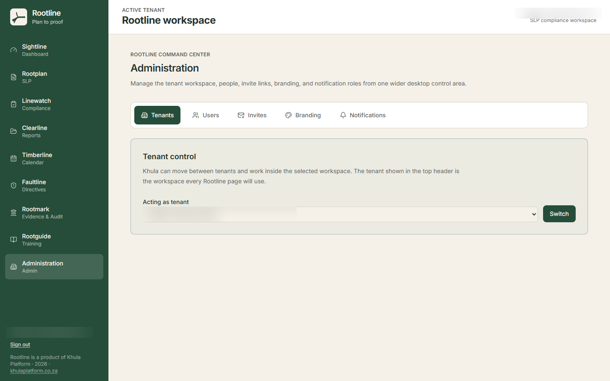This screenshot has width=610, height=381.
Task: Open the Acting as tenant dropdown
Action: pos(340,214)
